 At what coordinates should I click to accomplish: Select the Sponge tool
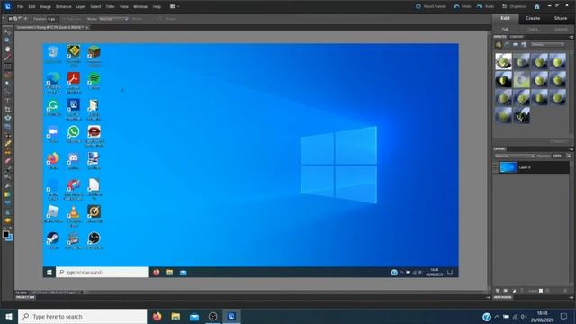pyautogui.click(x=7, y=220)
